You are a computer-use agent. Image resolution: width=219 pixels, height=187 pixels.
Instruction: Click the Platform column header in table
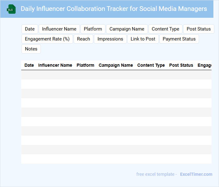click(x=85, y=65)
